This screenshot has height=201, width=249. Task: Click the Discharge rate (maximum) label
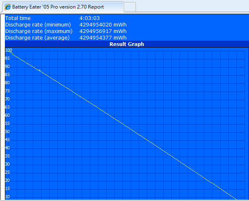(39, 31)
